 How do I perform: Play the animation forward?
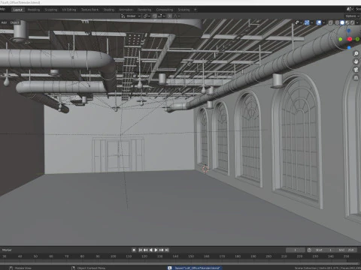(156, 250)
